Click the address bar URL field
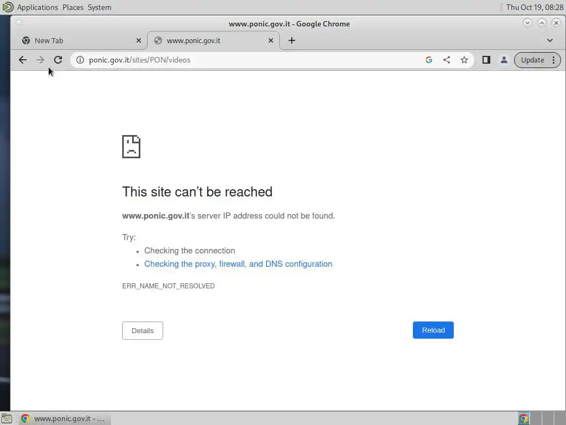Image resolution: width=566 pixels, height=425 pixels. tap(253, 60)
